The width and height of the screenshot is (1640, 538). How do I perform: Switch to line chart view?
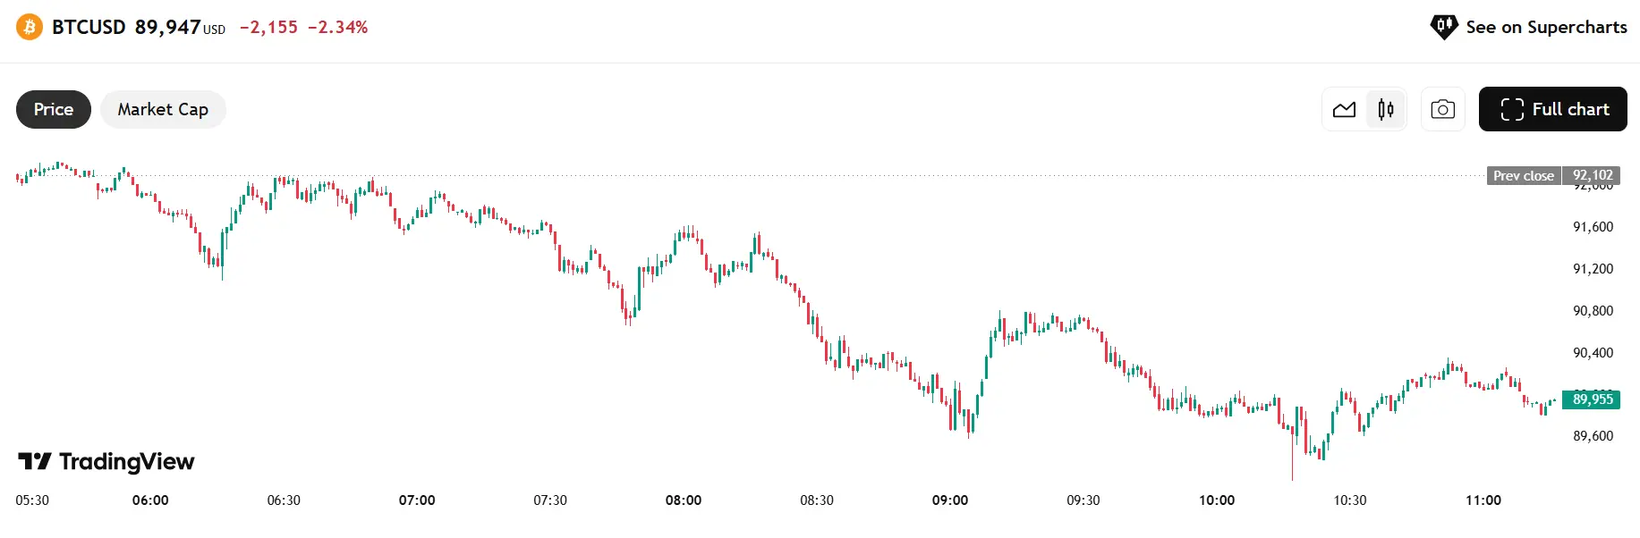click(x=1345, y=109)
